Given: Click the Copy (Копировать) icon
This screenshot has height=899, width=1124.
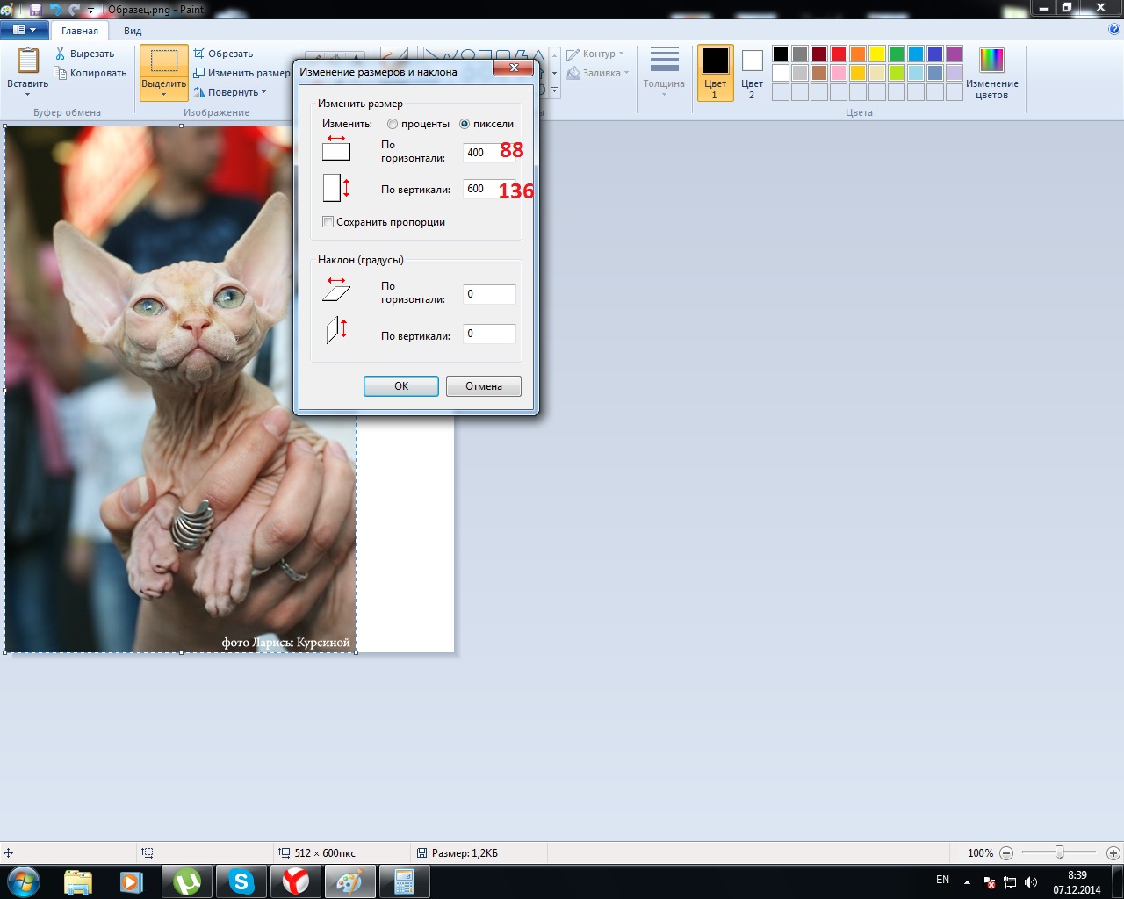Looking at the screenshot, I should click(x=61, y=73).
